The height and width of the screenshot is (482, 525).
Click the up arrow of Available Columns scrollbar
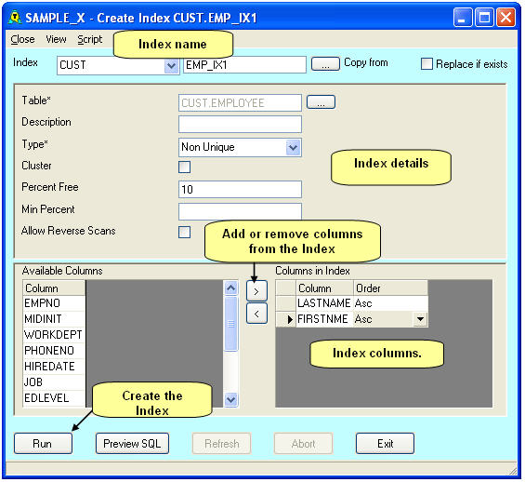[x=230, y=288]
